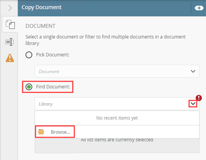Expand the Library dropdown arrow
The image size is (206, 160).
(193, 104)
